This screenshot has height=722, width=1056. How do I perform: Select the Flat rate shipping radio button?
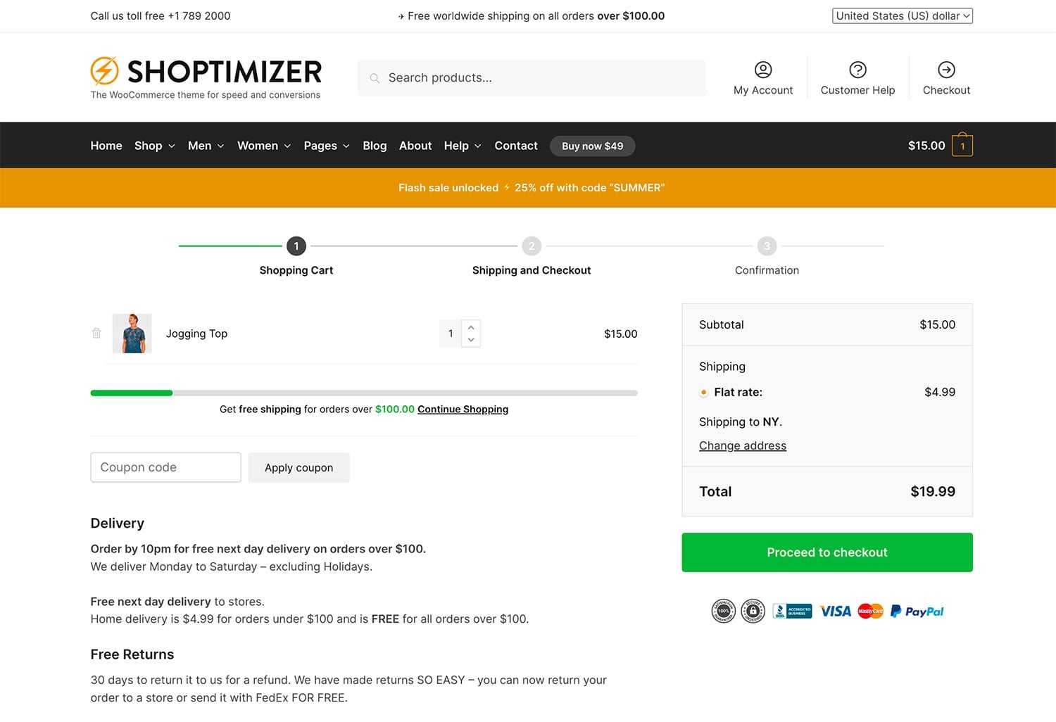pyautogui.click(x=703, y=393)
